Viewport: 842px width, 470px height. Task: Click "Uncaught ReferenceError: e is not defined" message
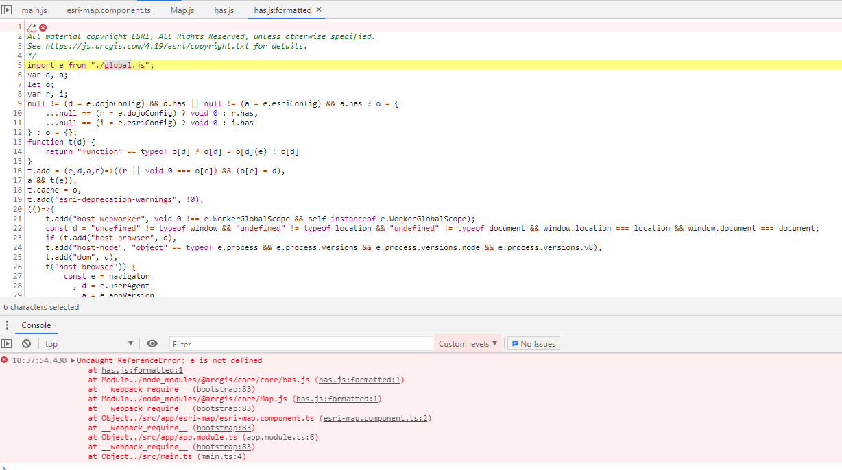169,360
